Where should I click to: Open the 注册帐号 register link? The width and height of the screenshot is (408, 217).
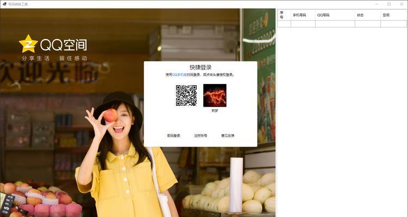point(200,136)
